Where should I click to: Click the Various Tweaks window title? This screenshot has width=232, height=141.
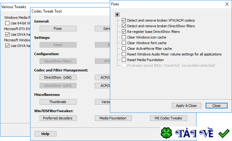click(x=13, y=7)
